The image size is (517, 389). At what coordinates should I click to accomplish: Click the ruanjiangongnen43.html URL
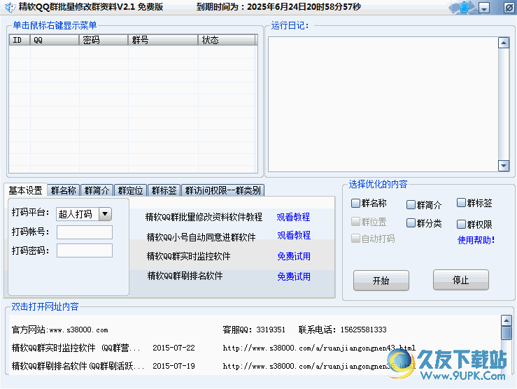pos(319,348)
